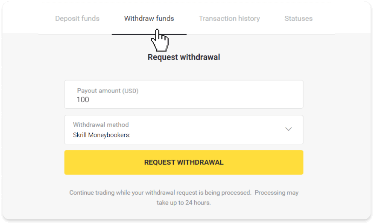Expand the Withdrawal method chevron arrow
The height and width of the screenshot is (224, 374).
(x=289, y=129)
